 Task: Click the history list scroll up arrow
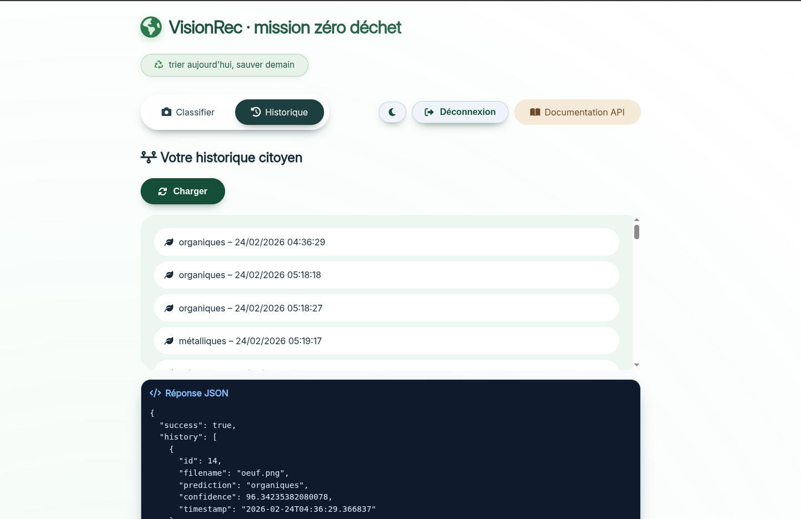637,220
